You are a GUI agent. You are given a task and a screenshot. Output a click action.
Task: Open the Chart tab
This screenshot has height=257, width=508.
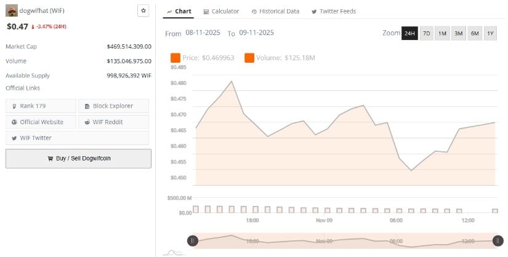179,11
